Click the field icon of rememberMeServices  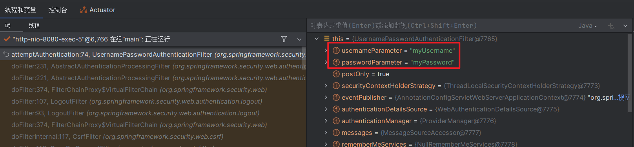coord(336,144)
